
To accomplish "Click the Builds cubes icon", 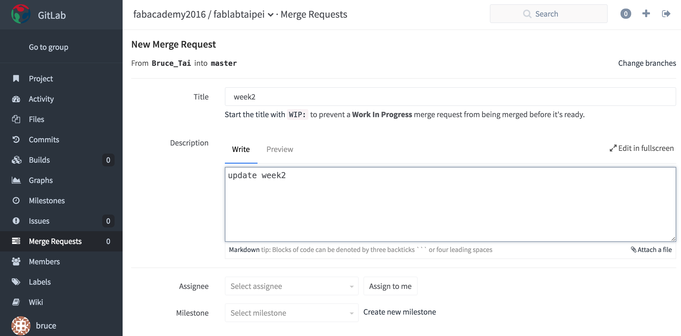I will point(16,160).
